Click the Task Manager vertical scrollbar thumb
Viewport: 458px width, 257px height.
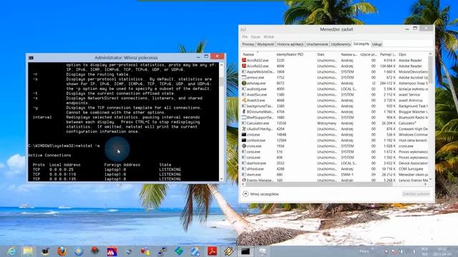[x=430, y=70]
